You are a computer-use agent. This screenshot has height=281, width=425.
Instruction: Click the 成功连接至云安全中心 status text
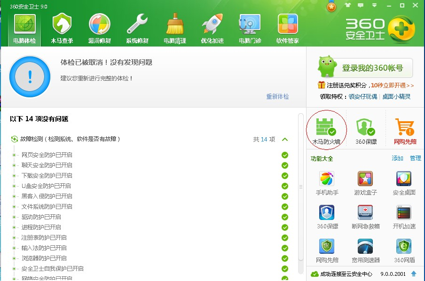(346, 274)
